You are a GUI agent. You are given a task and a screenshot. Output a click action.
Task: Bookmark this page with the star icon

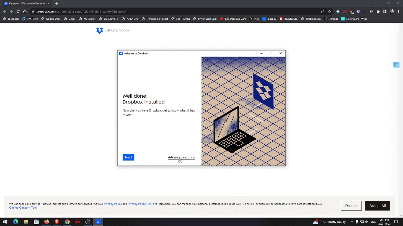point(329,12)
